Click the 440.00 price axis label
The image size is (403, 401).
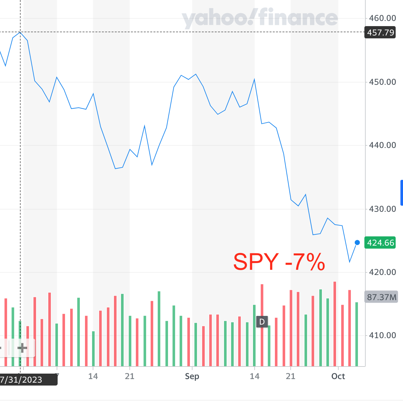tap(382, 145)
